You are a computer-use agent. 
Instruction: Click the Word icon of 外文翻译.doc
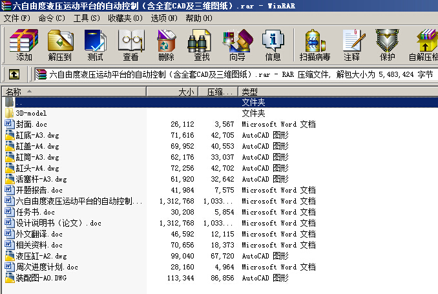(x=10, y=234)
